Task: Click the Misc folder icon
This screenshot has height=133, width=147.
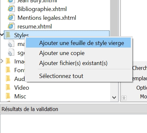Action: (x=8, y=96)
